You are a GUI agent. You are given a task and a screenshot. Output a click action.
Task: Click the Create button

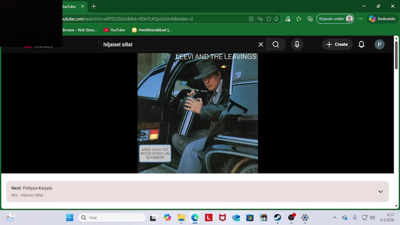tap(337, 44)
